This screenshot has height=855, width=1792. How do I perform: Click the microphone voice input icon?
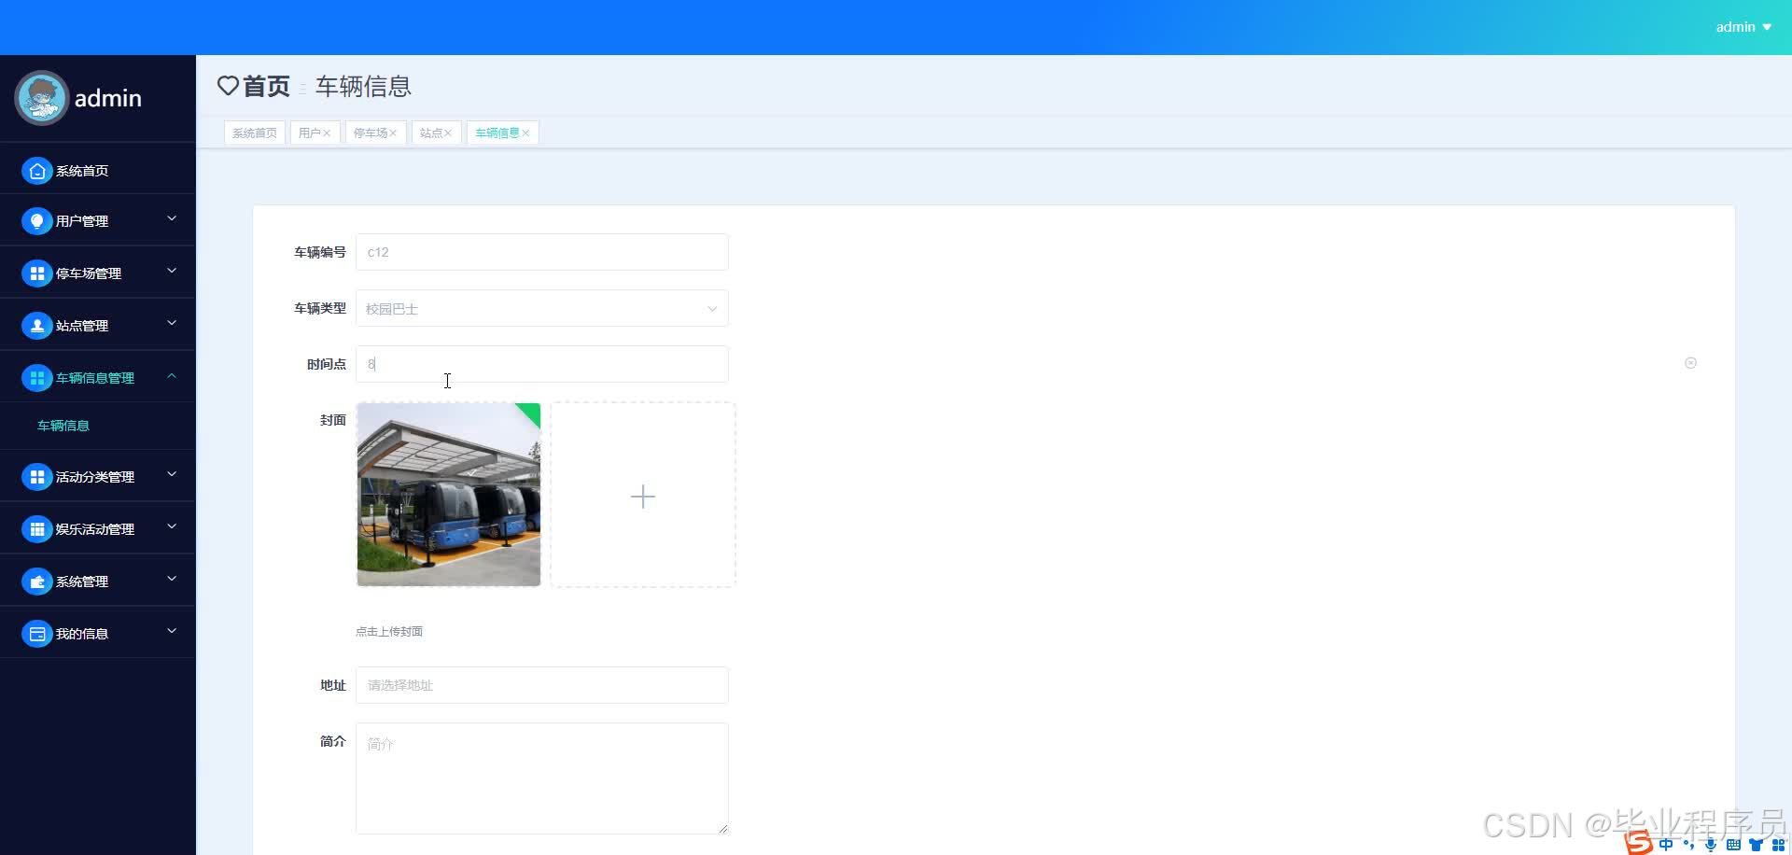coord(1711,845)
